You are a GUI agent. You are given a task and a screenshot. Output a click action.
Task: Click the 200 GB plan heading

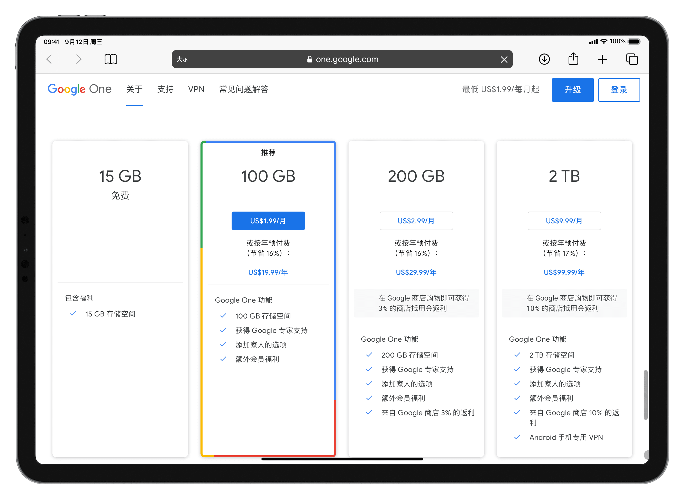(x=416, y=176)
